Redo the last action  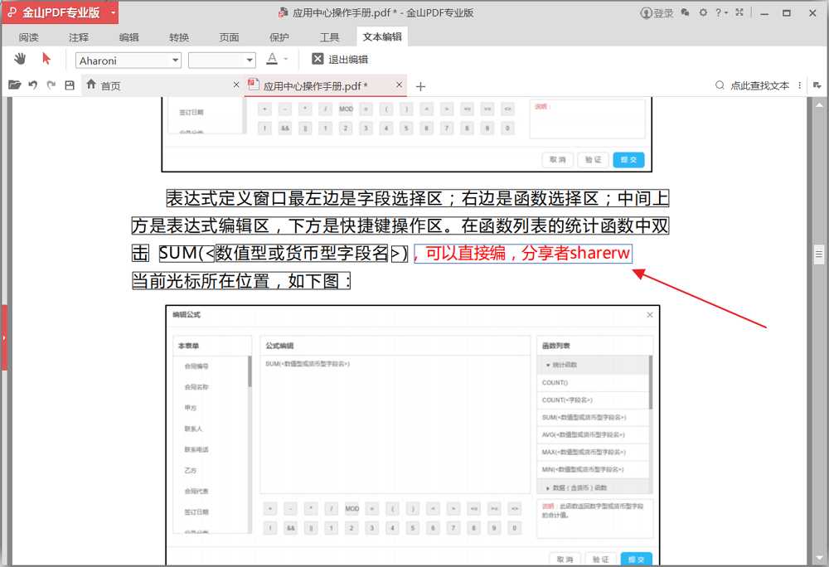click(x=51, y=85)
